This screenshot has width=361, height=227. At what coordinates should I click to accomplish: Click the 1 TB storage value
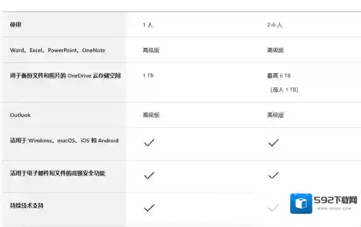pos(148,76)
